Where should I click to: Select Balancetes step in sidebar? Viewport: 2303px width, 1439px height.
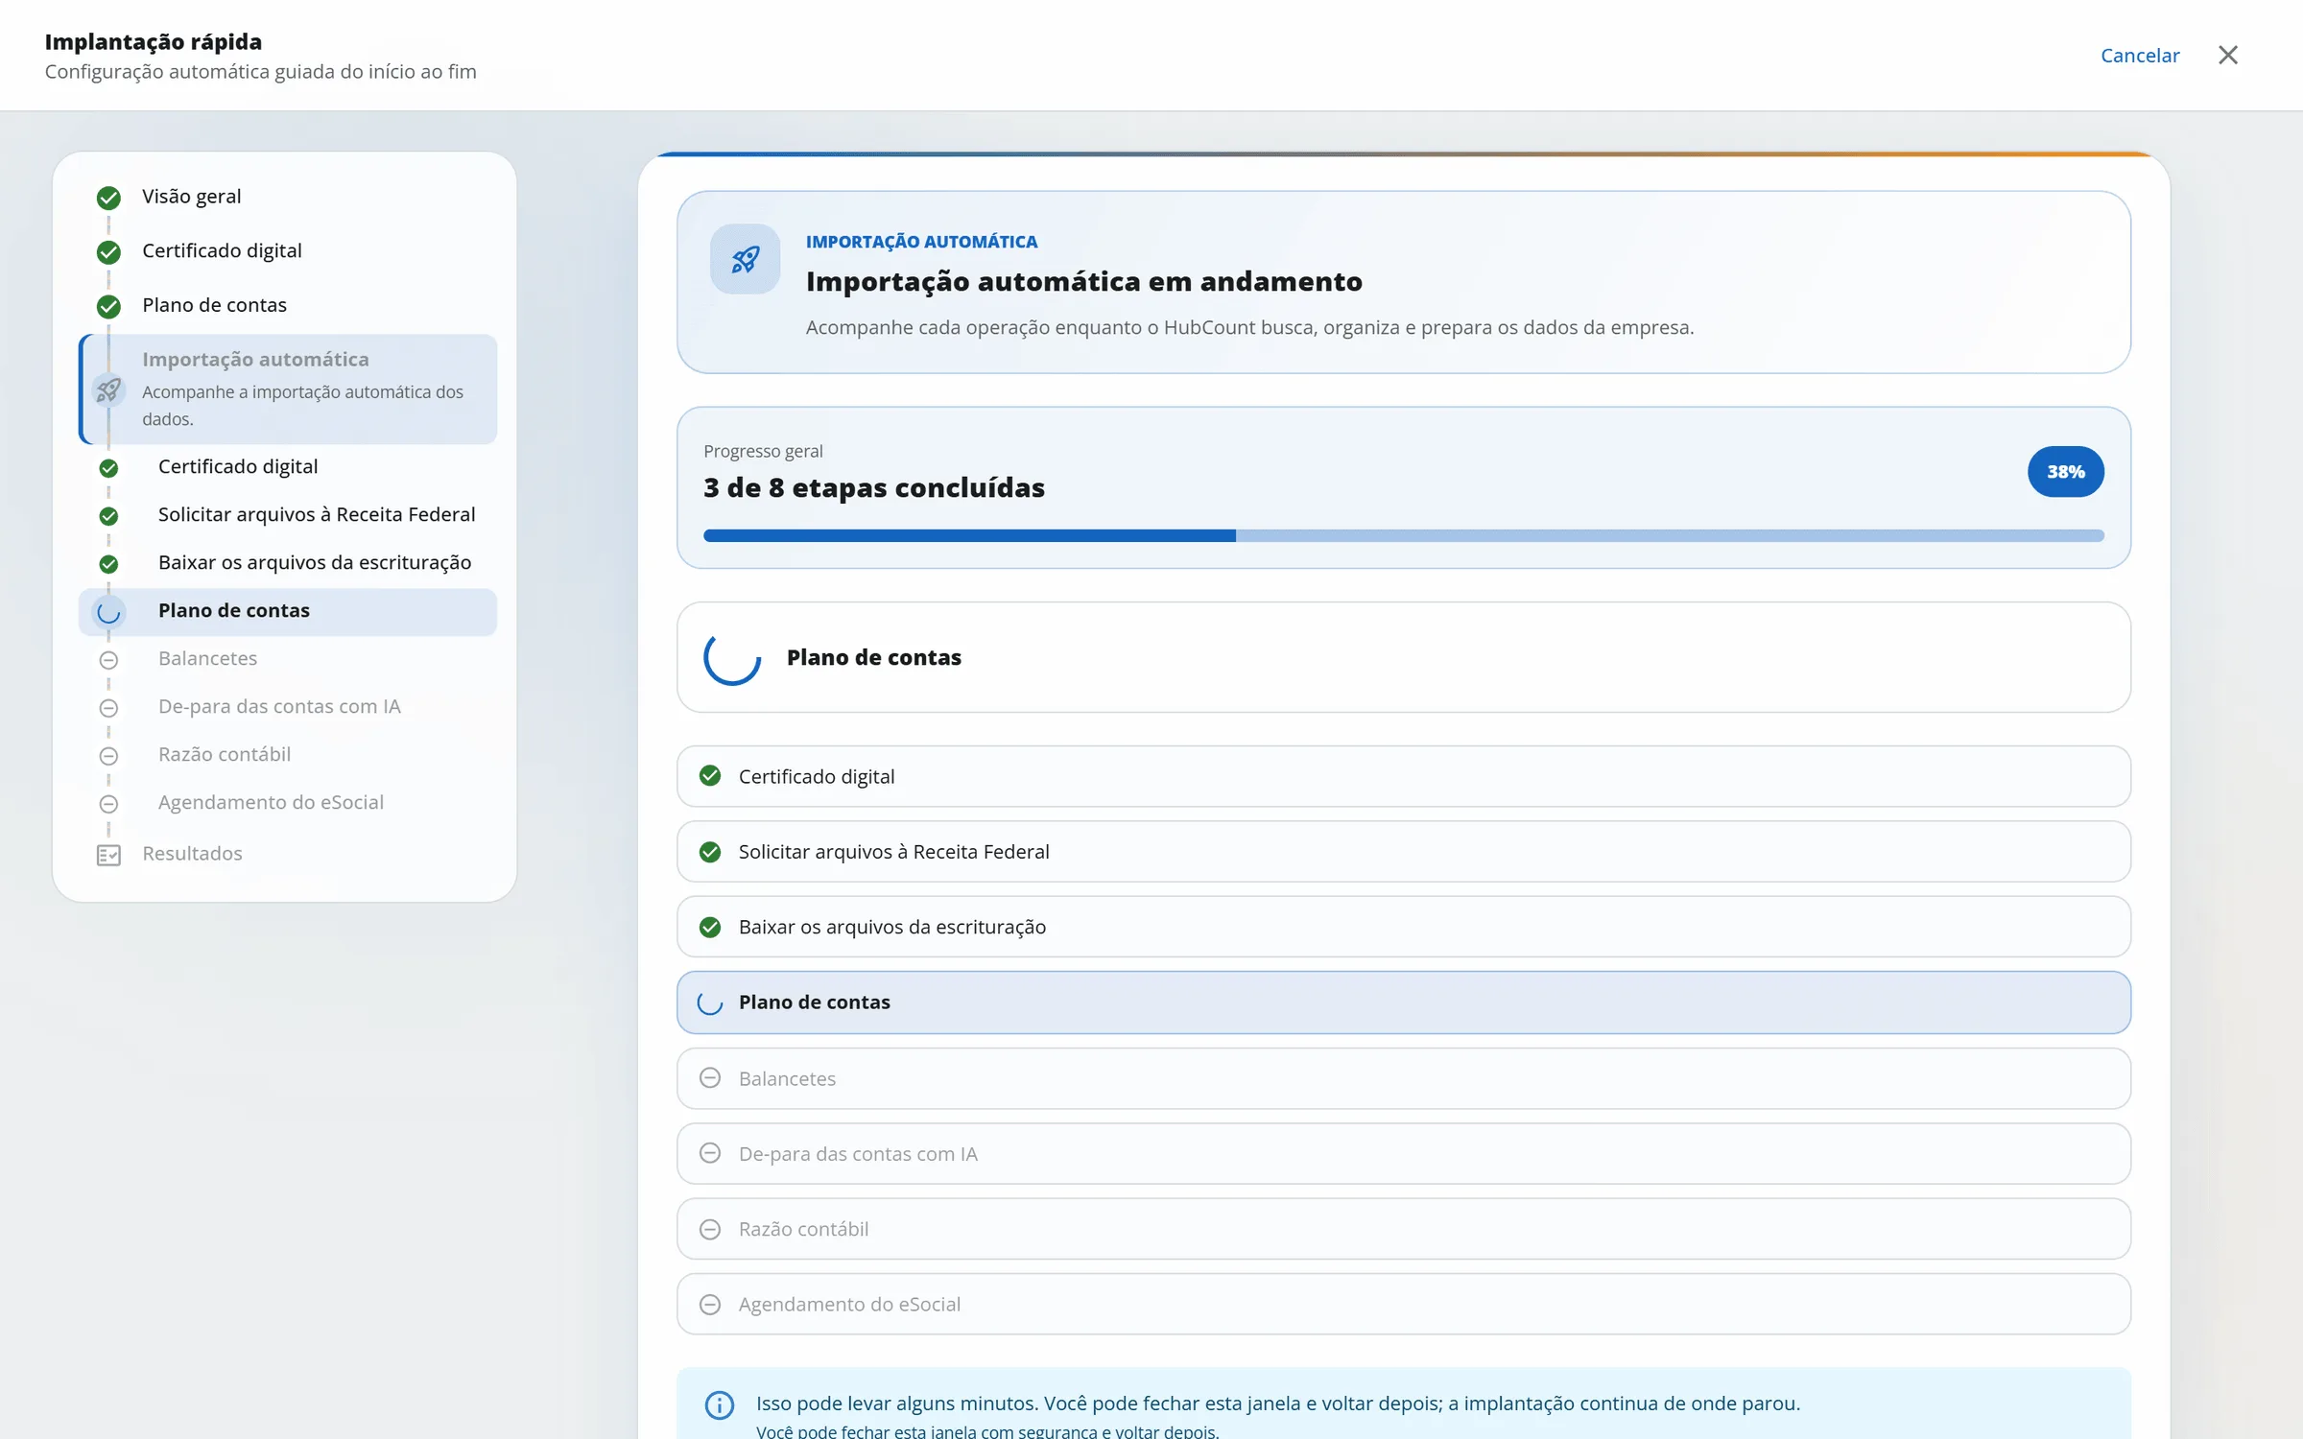click(x=207, y=659)
